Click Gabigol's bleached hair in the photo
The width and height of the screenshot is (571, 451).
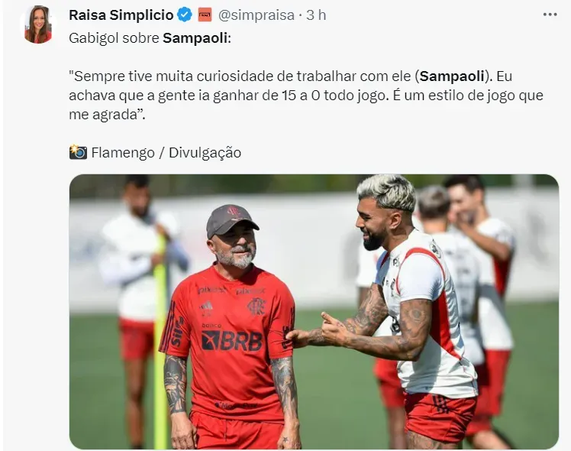pyautogui.click(x=387, y=192)
